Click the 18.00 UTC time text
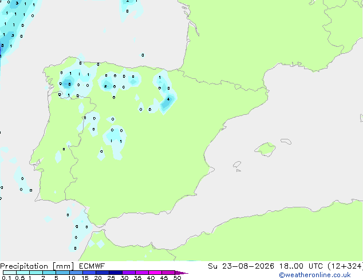This screenshot has height=280, width=363. coord(301,266)
